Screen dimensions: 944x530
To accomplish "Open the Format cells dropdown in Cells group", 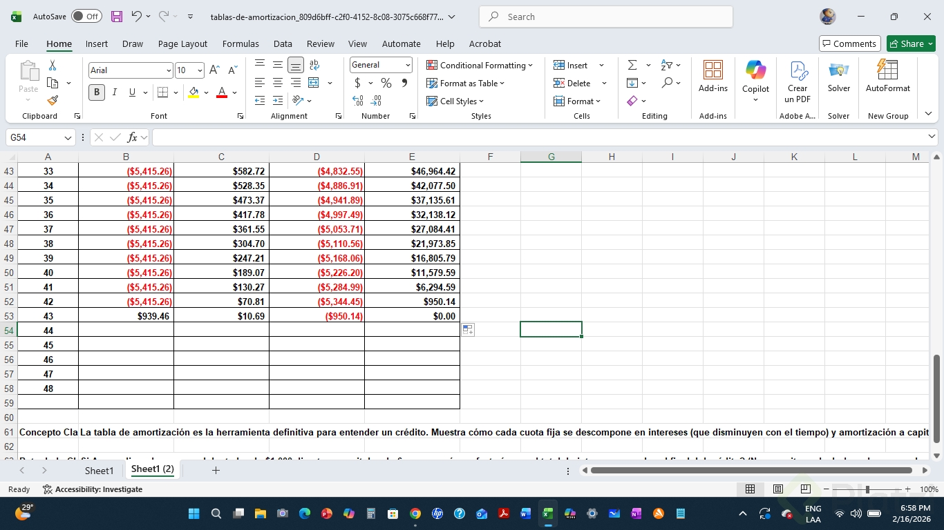I will coord(577,101).
